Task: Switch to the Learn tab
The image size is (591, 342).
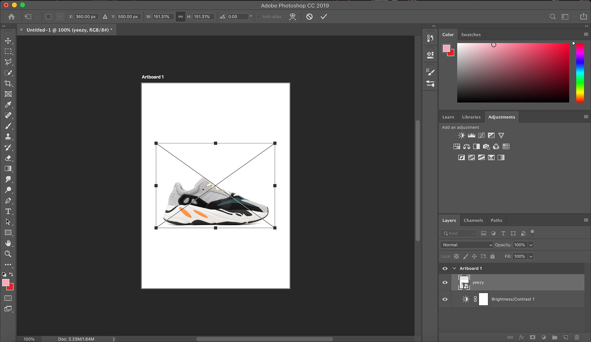Action: pos(448,117)
